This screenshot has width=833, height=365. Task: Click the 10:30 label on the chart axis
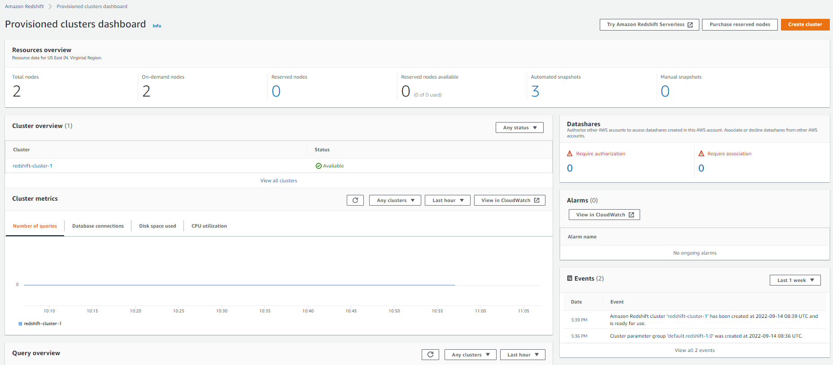[222, 311]
